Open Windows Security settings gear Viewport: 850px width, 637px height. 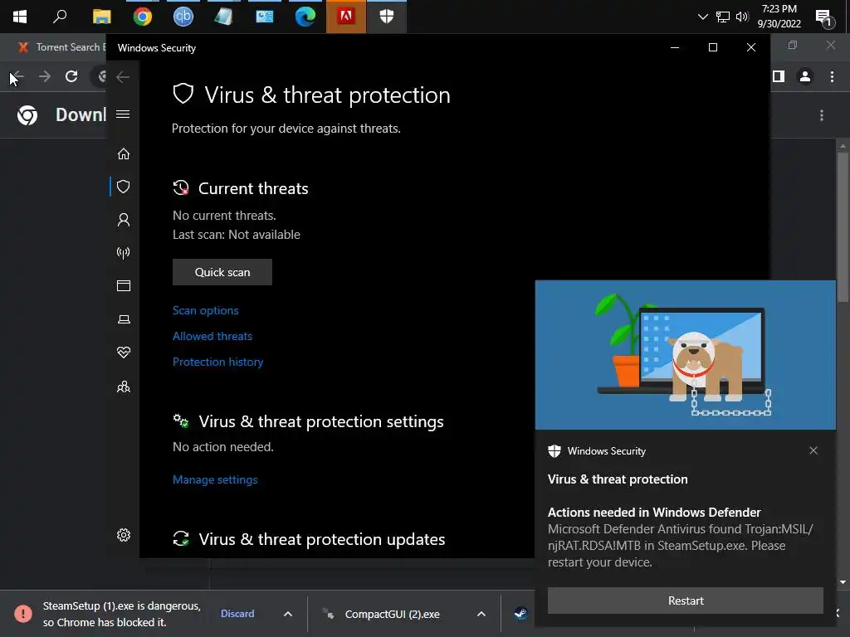click(x=124, y=535)
